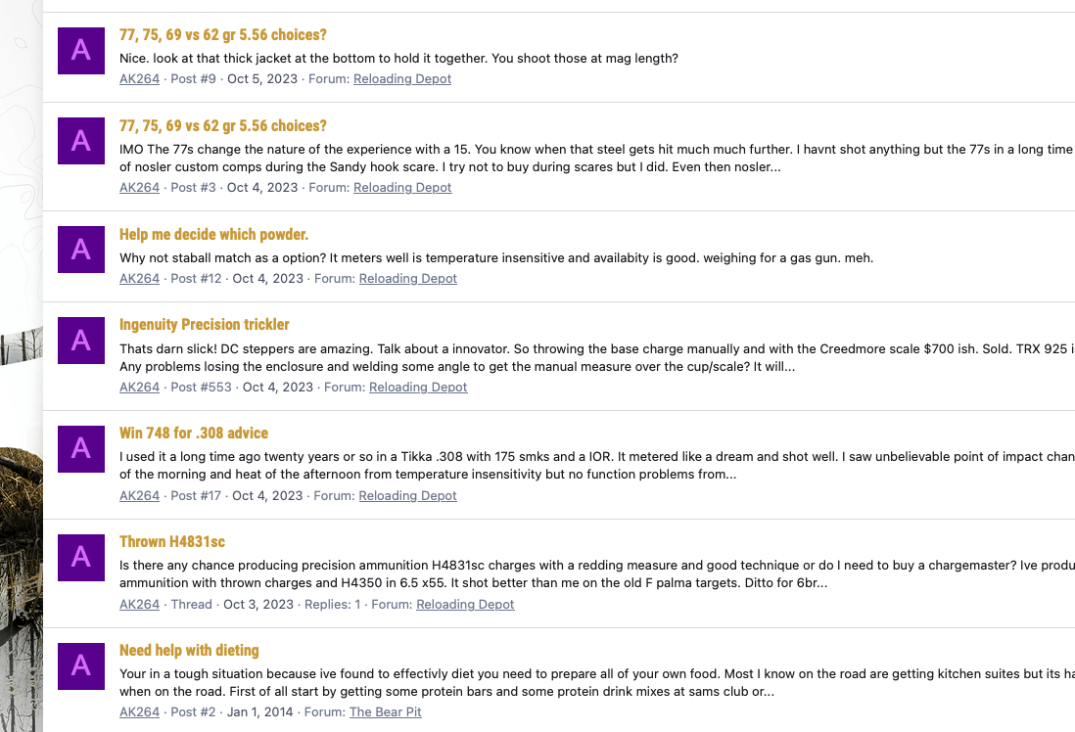Image resolution: width=1075 pixels, height=732 pixels.
Task: Open the "Ingenuity Precision trickler" thread title
Action: coord(205,324)
